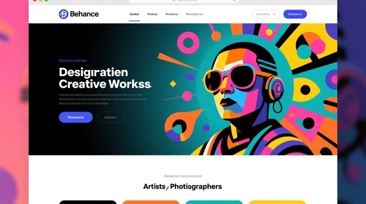Click the dark outlined button in the hero
The width and height of the screenshot is (366, 204).
click(111, 117)
